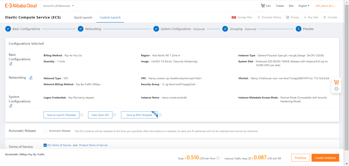This screenshot has height=166, width=349.
Task: Click help icon next to Save as Launch Template
Action: tap(81, 115)
